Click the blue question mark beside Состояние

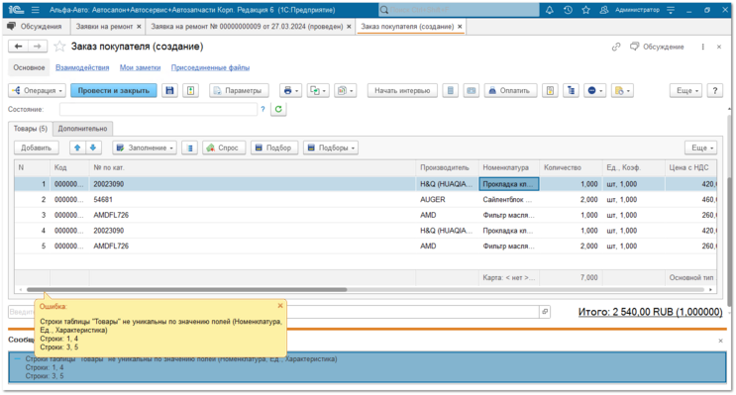click(x=263, y=109)
